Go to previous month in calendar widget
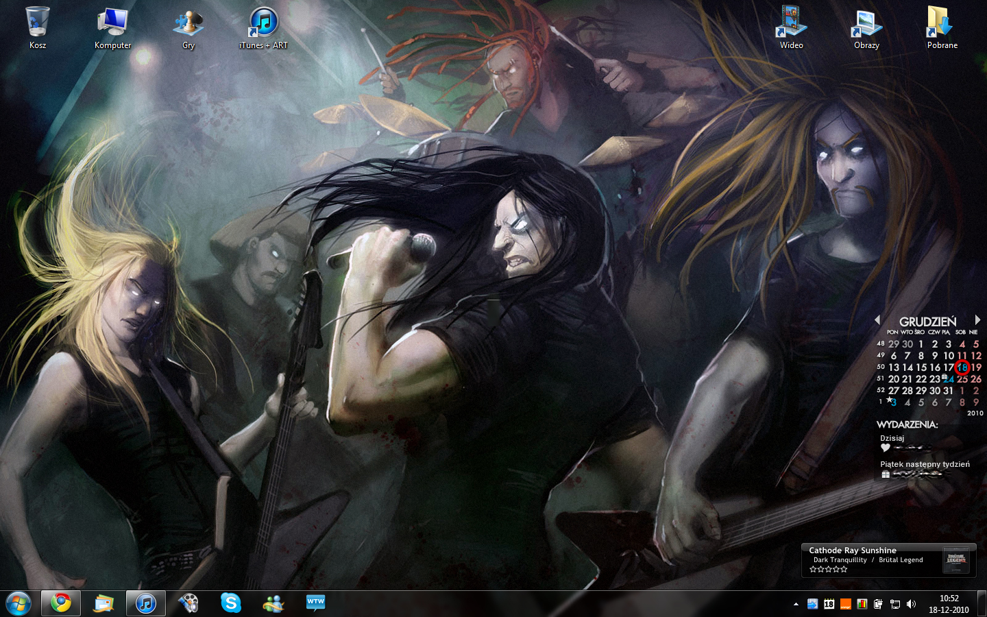 pos(877,320)
